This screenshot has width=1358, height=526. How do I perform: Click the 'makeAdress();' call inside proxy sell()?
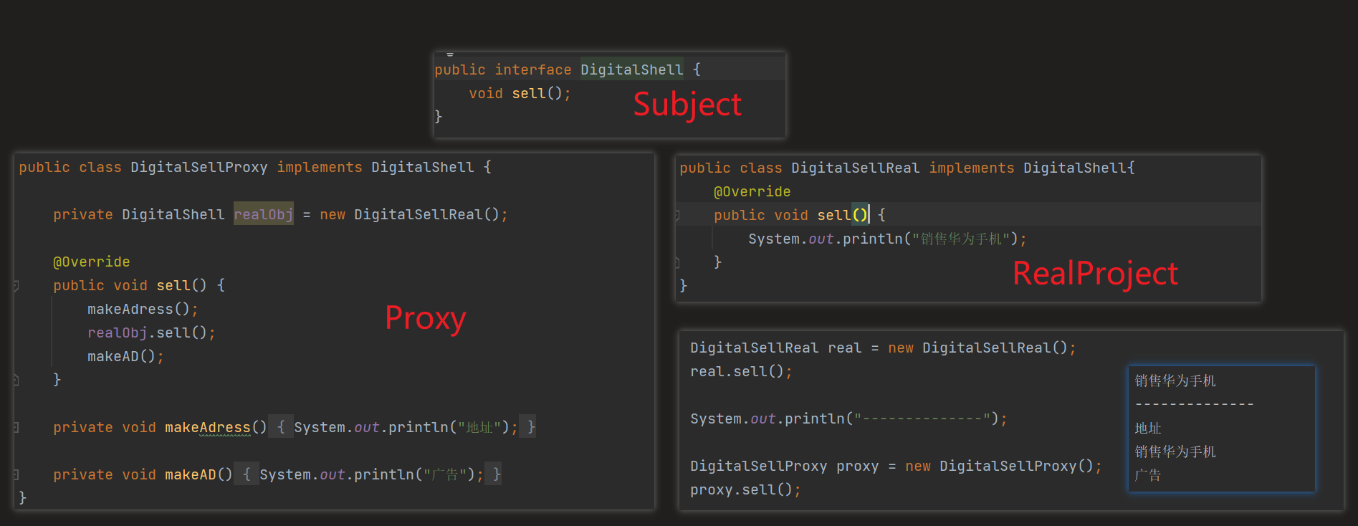click(x=143, y=309)
